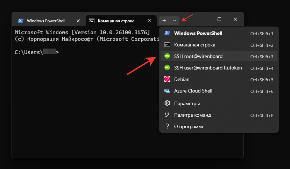Maximize the terminal window
Viewport: 290px width, 169px height.
click(x=219, y=19)
